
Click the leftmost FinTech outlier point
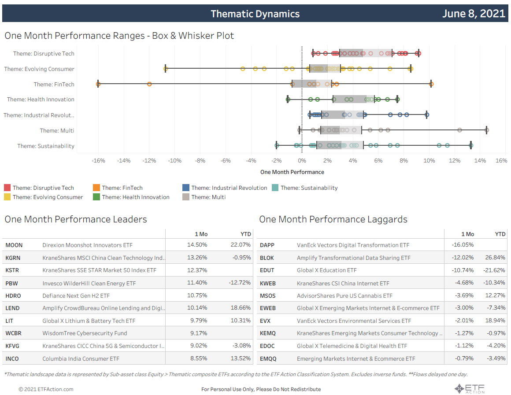click(98, 84)
